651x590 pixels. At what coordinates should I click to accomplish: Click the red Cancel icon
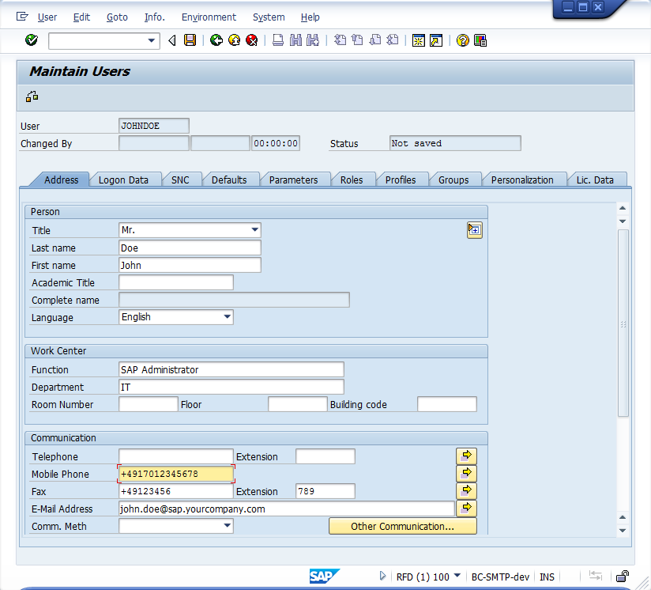click(251, 40)
